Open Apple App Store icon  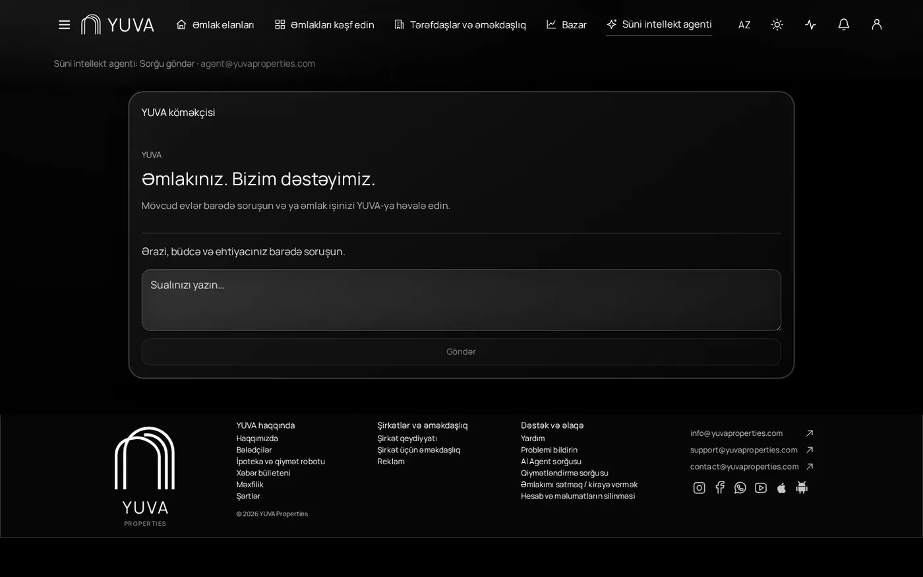(781, 488)
